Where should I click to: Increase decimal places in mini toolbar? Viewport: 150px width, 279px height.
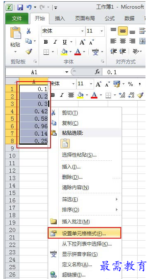coord(122,95)
